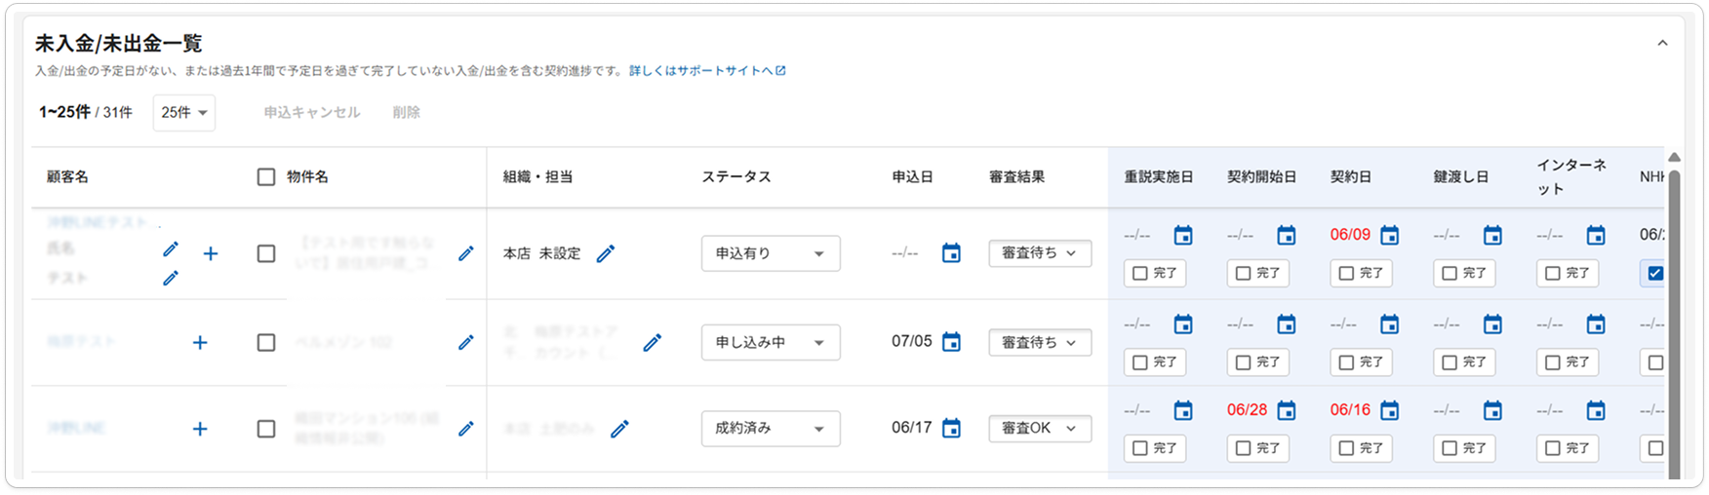Collapse the 未入金/未出金一覧 panel
Viewport: 1709px width, 495px height.
tap(1662, 43)
